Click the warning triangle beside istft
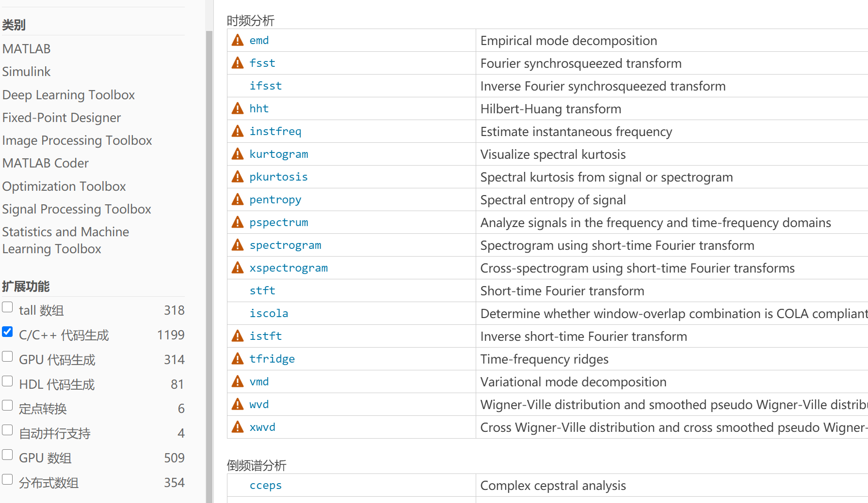Viewport: 868px width, 503px height. click(237, 336)
